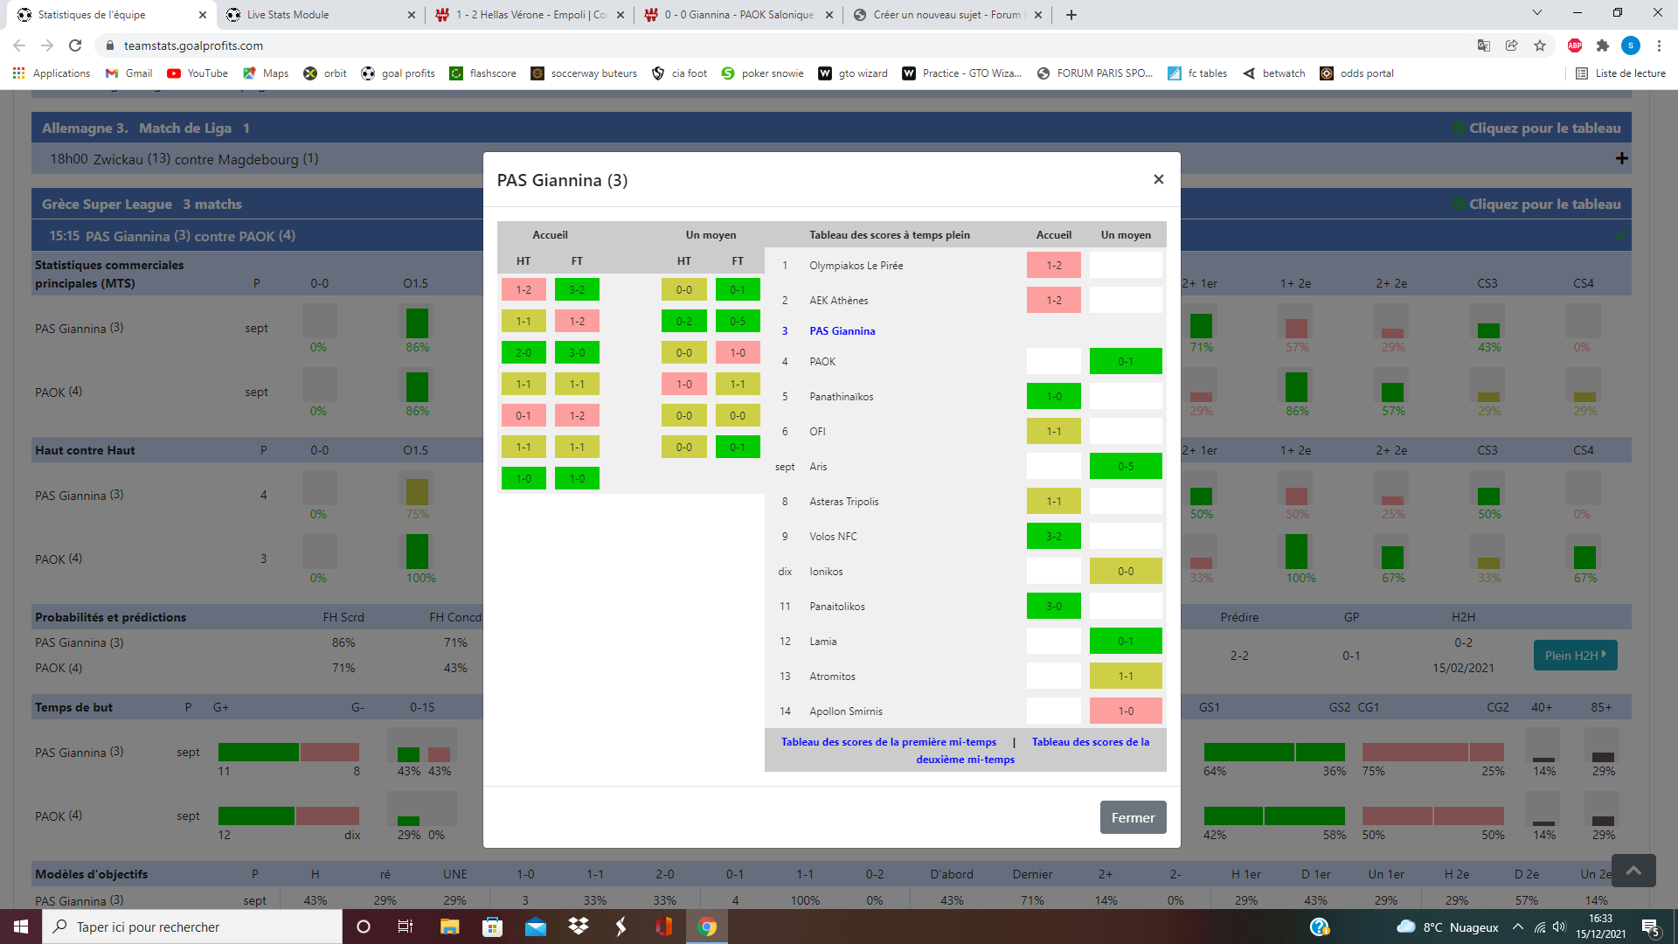Expand Zwickau contre Magdebourg match row
Screen dimensions: 1678x944
coord(1621,158)
